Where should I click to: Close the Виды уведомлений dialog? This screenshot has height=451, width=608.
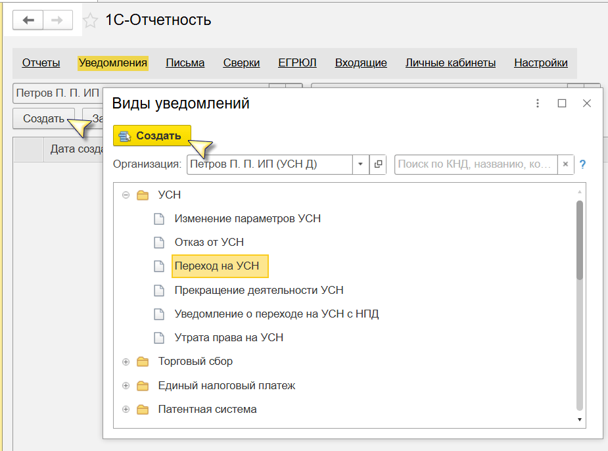point(587,103)
